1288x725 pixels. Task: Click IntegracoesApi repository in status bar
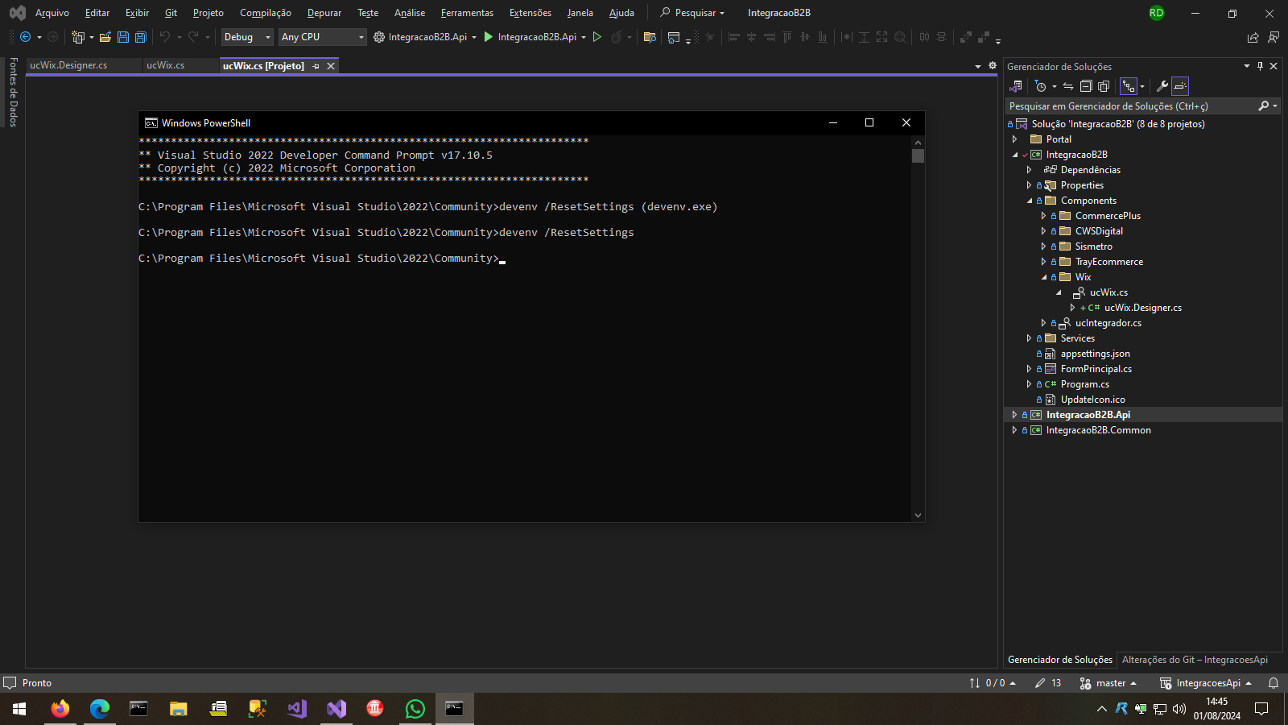pos(1206,683)
